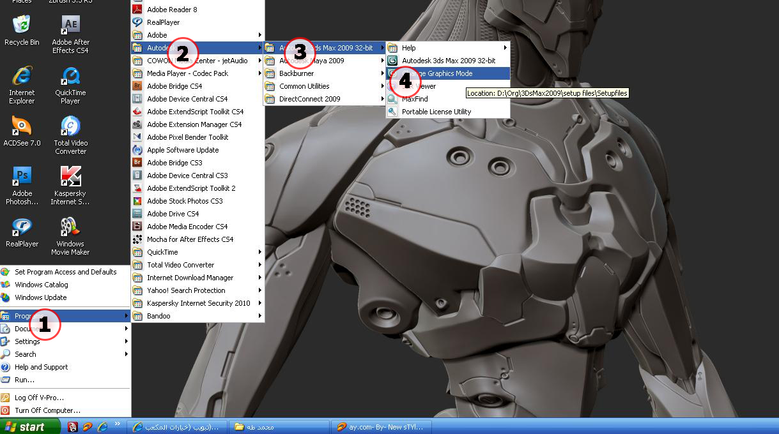Click the Start button
The width and height of the screenshot is (779, 434).
point(30,426)
